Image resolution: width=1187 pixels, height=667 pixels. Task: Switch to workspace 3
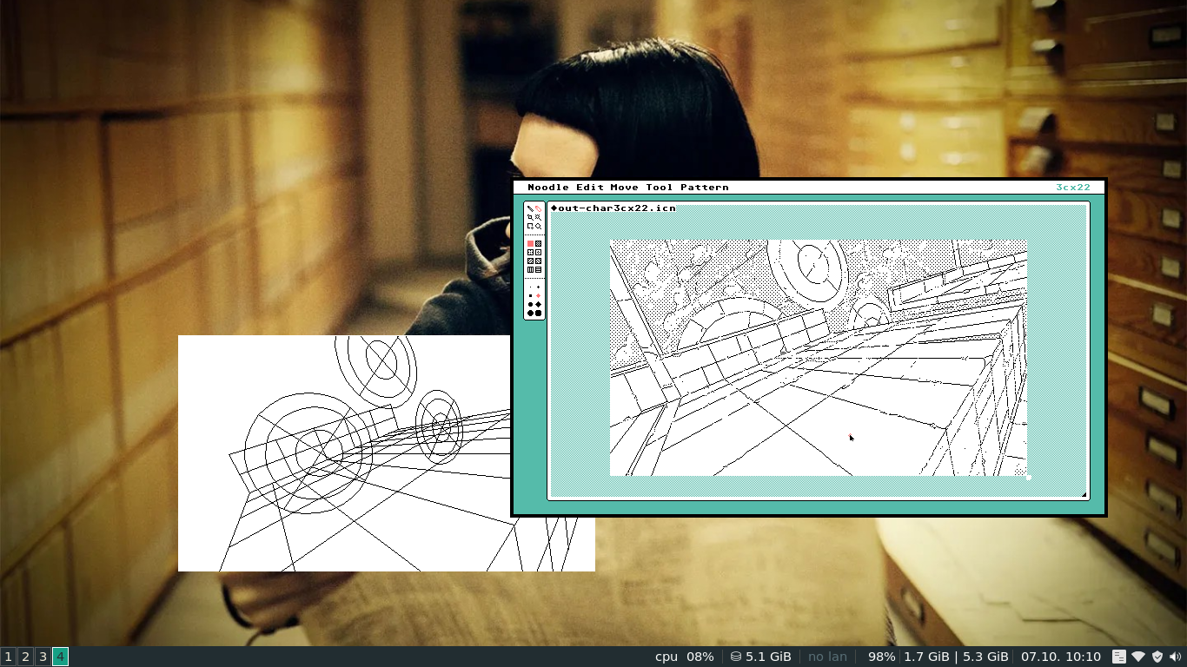click(43, 657)
